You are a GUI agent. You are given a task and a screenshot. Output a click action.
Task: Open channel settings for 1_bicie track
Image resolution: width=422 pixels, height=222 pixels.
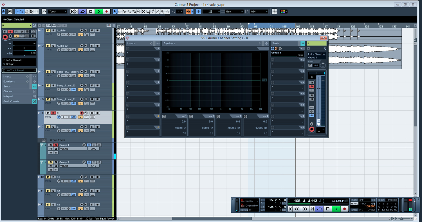point(59,35)
